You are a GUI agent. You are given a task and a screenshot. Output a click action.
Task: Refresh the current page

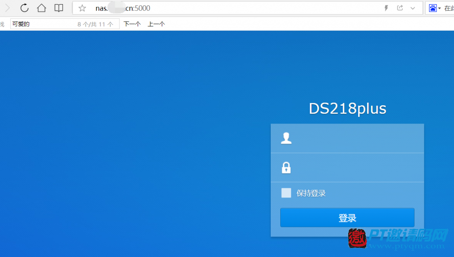pos(24,8)
